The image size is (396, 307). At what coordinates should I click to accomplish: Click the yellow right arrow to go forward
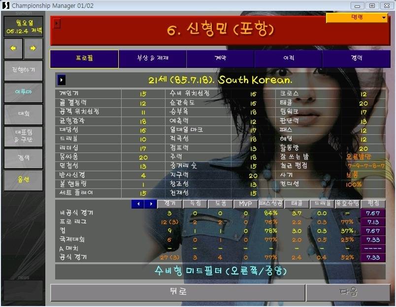point(32,49)
